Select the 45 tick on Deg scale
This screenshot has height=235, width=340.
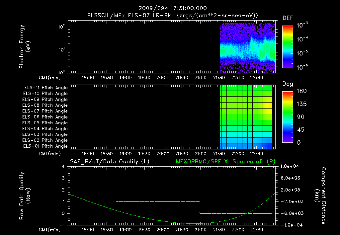(x=301, y=130)
